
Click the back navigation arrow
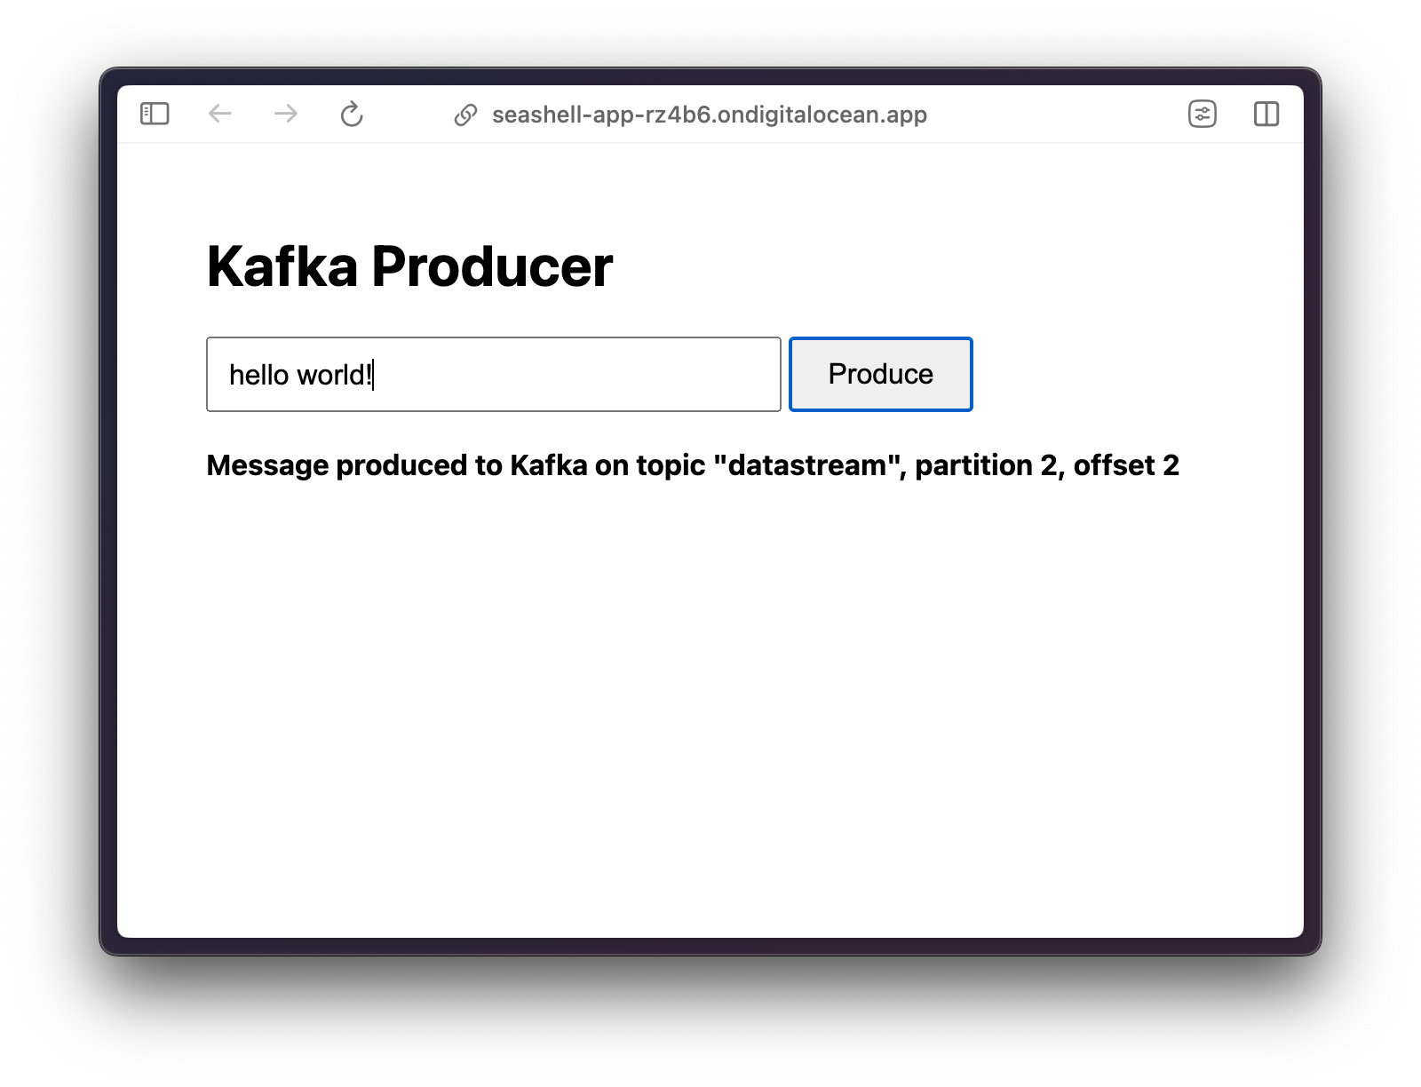[x=220, y=114]
